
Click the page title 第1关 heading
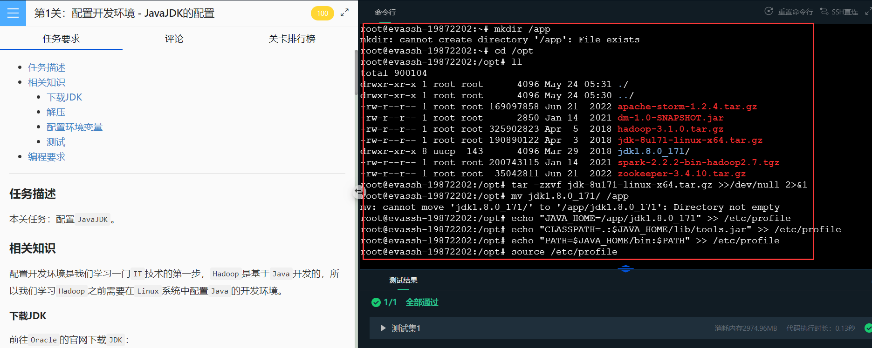[x=124, y=13]
